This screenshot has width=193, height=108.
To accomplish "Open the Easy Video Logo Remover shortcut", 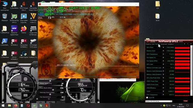I will coord(24,18).
